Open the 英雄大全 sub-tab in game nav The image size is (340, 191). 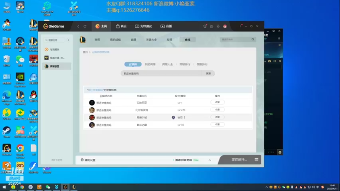tap(151, 39)
